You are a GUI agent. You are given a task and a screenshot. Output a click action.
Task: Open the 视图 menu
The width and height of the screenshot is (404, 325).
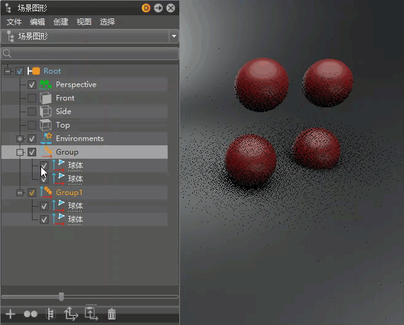(x=84, y=22)
